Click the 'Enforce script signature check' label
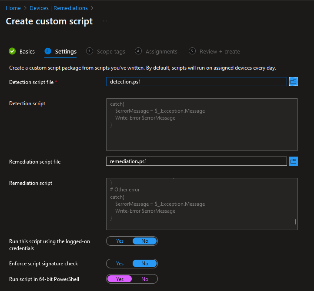This screenshot has width=314, height=291. pyautogui.click(x=43, y=264)
